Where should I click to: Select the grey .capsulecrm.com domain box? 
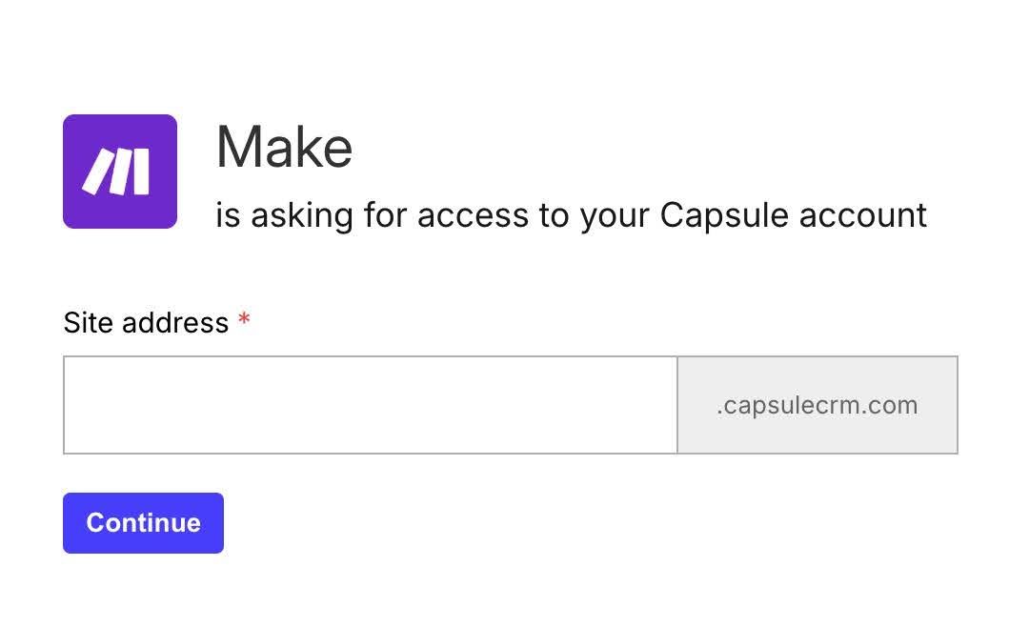pos(816,404)
